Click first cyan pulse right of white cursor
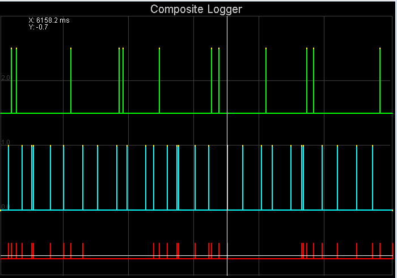397x278 pixels. click(243, 177)
